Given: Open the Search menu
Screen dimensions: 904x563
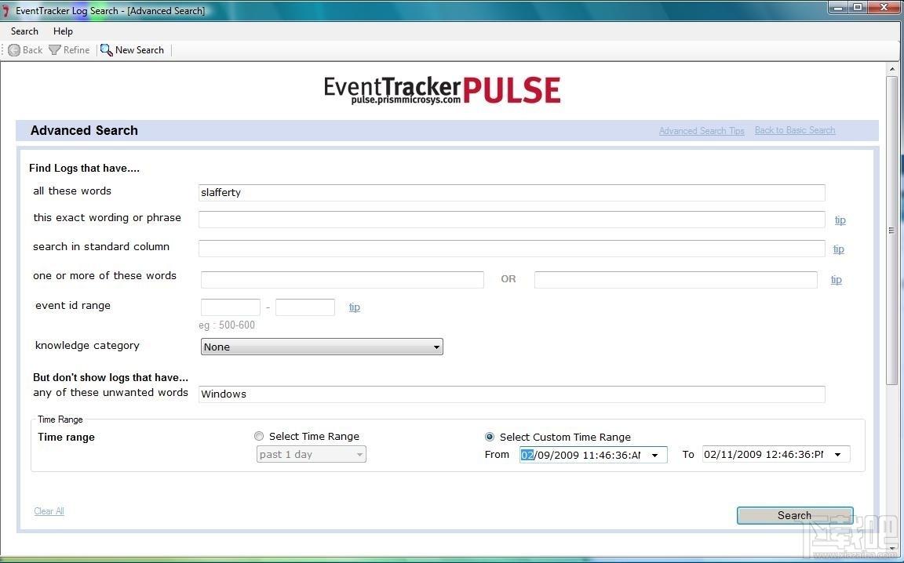Looking at the screenshot, I should (24, 31).
